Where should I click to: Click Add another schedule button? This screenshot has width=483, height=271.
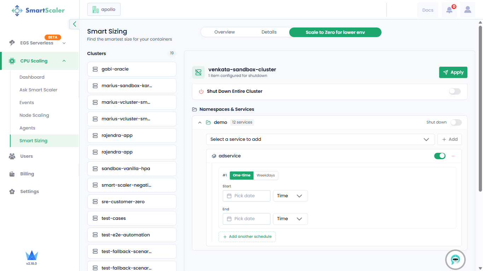pyautogui.click(x=247, y=237)
